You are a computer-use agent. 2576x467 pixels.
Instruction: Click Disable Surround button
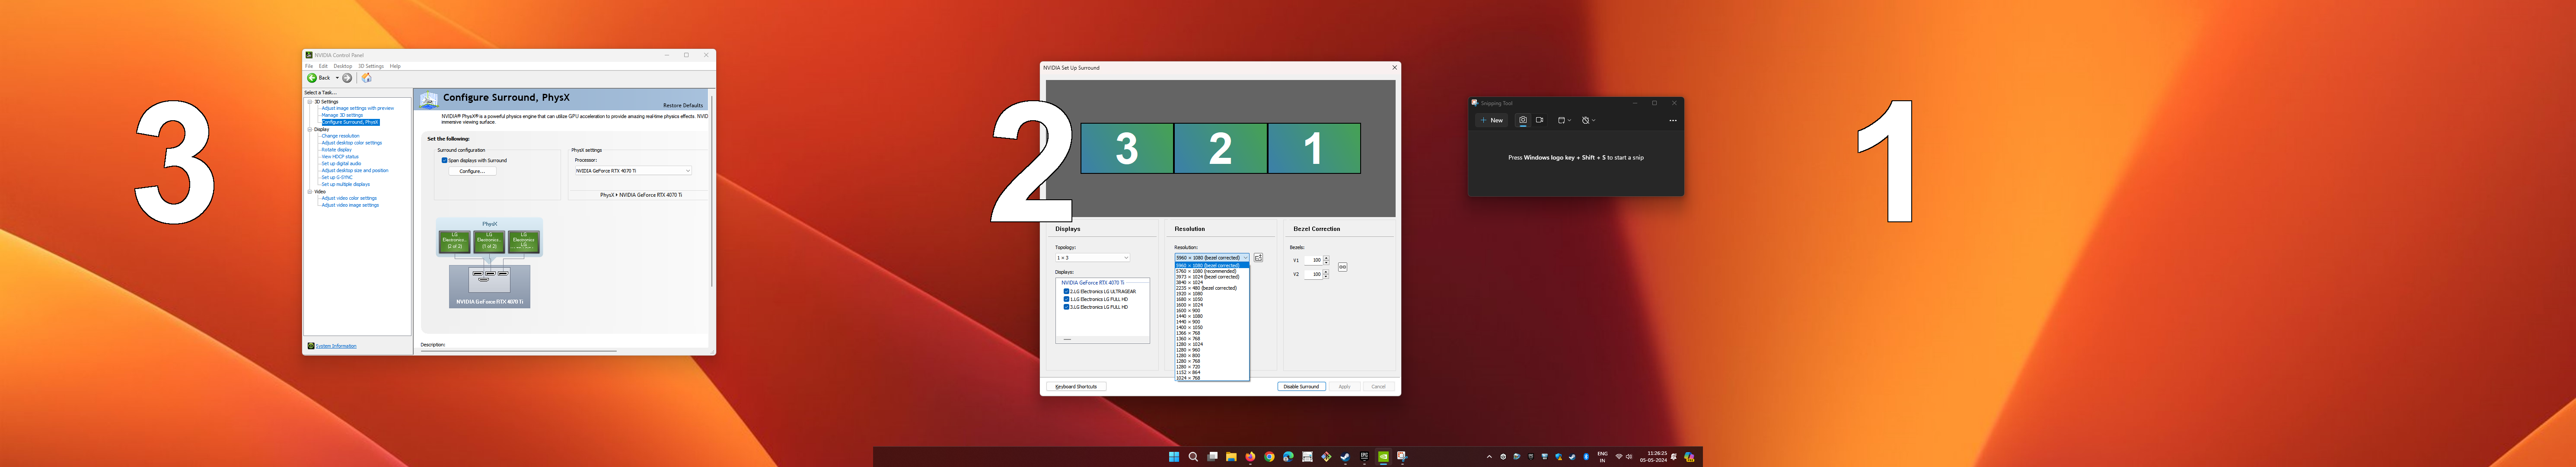[x=1301, y=387]
